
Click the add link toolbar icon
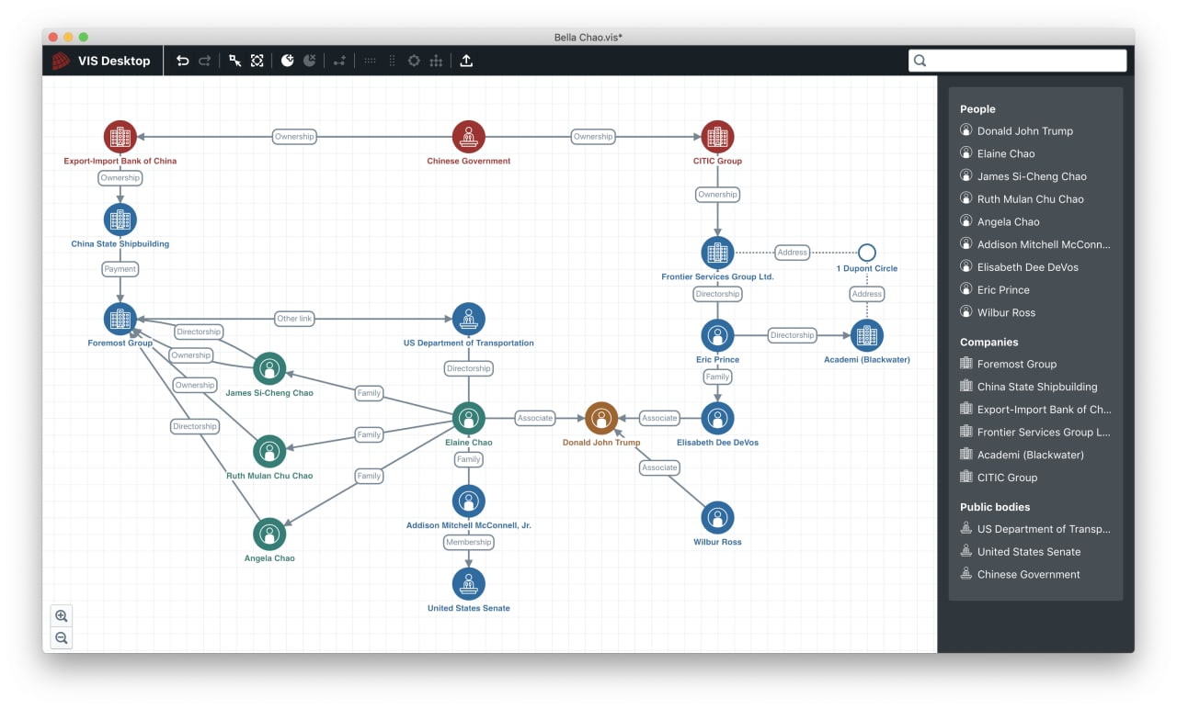pyautogui.click(x=339, y=61)
